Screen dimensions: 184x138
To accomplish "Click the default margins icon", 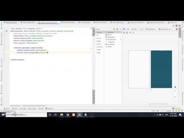I will (x=130, y=33).
